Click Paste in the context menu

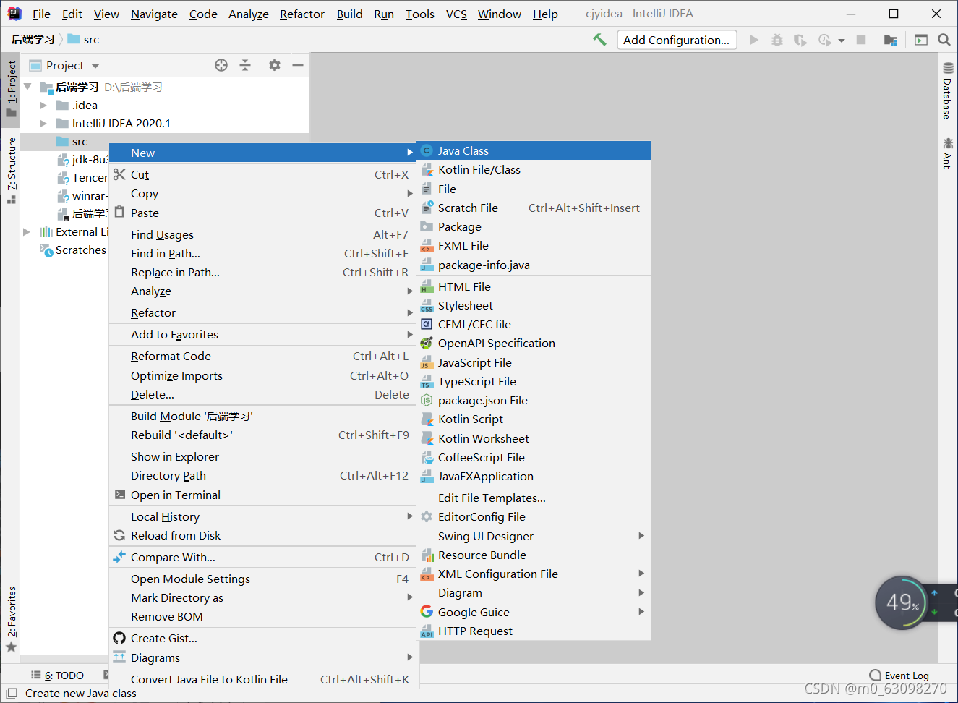pos(262,213)
